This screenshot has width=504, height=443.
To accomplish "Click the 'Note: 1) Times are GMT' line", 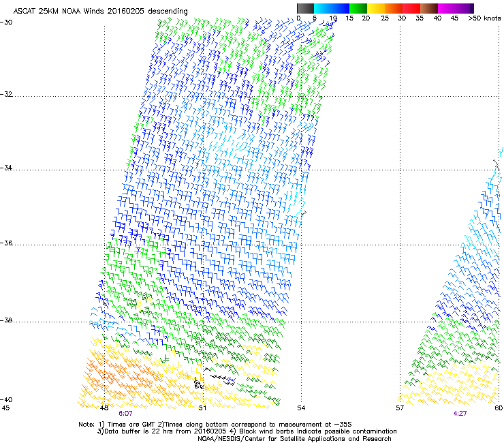I will (215, 425).
